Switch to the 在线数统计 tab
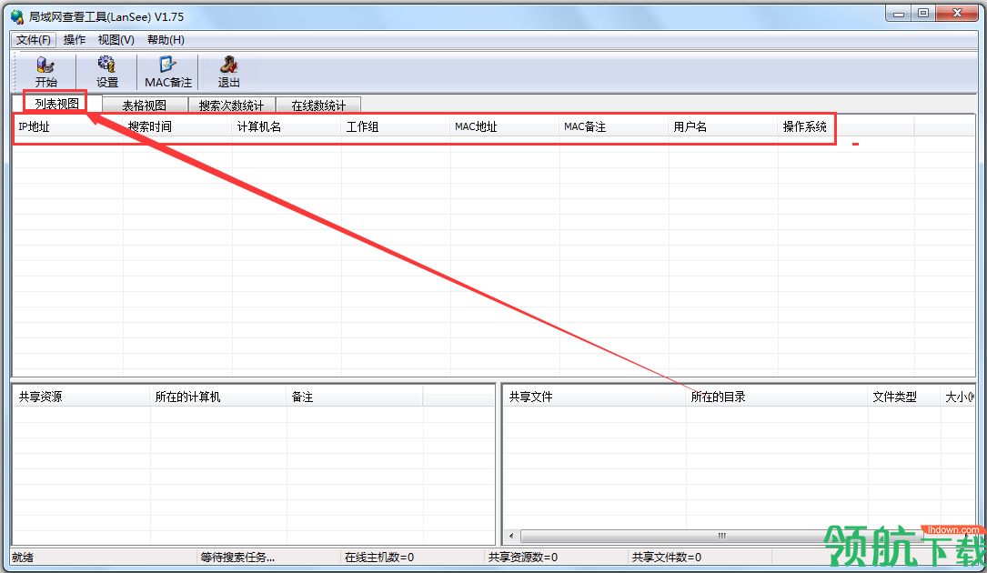This screenshot has width=987, height=573. pyautogui.click(x=317, y=106)
